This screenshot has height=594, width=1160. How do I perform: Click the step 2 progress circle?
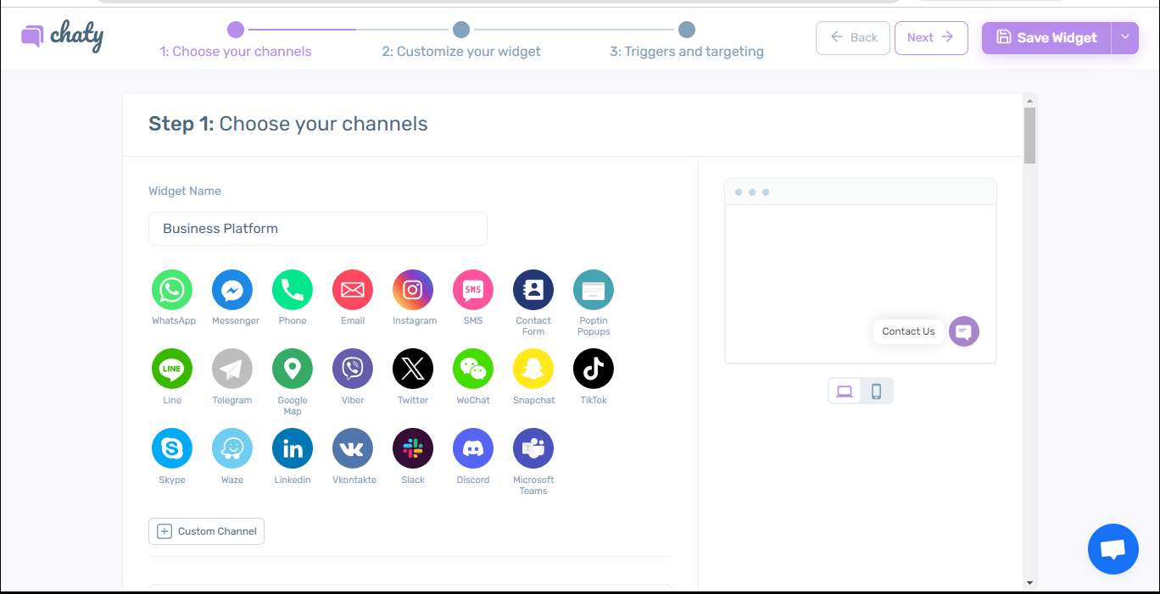[461, 30]
